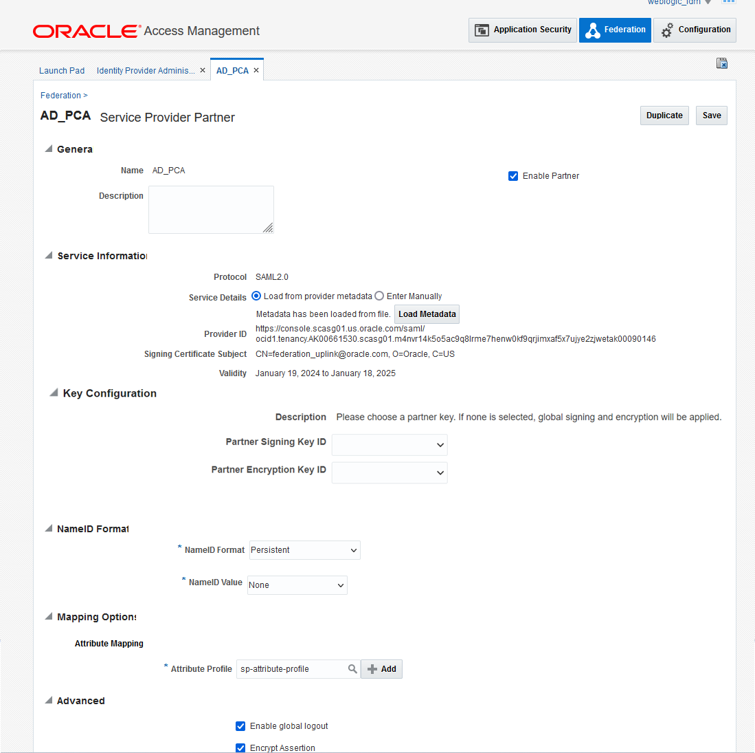Collapse the General section
Screen dimensions: 755x753
point(49,149)
